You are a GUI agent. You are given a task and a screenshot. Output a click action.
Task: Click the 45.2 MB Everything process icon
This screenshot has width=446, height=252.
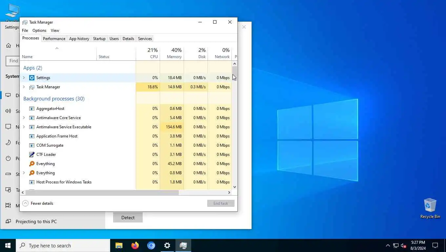click(x=32, y=164)
